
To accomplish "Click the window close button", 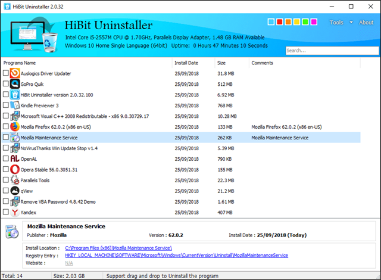I will 370,7.
